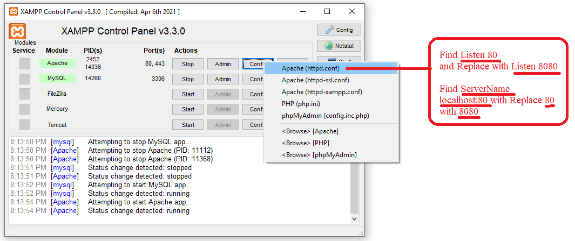Open the Apache Config dropdown button
This screenshot has height=241, width=575.
click(x=253, y=64)
